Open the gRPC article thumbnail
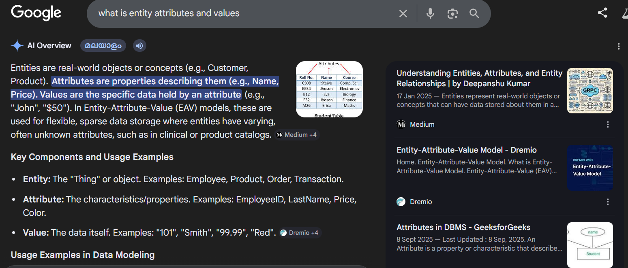628x268 pixels. click(590, 90)
